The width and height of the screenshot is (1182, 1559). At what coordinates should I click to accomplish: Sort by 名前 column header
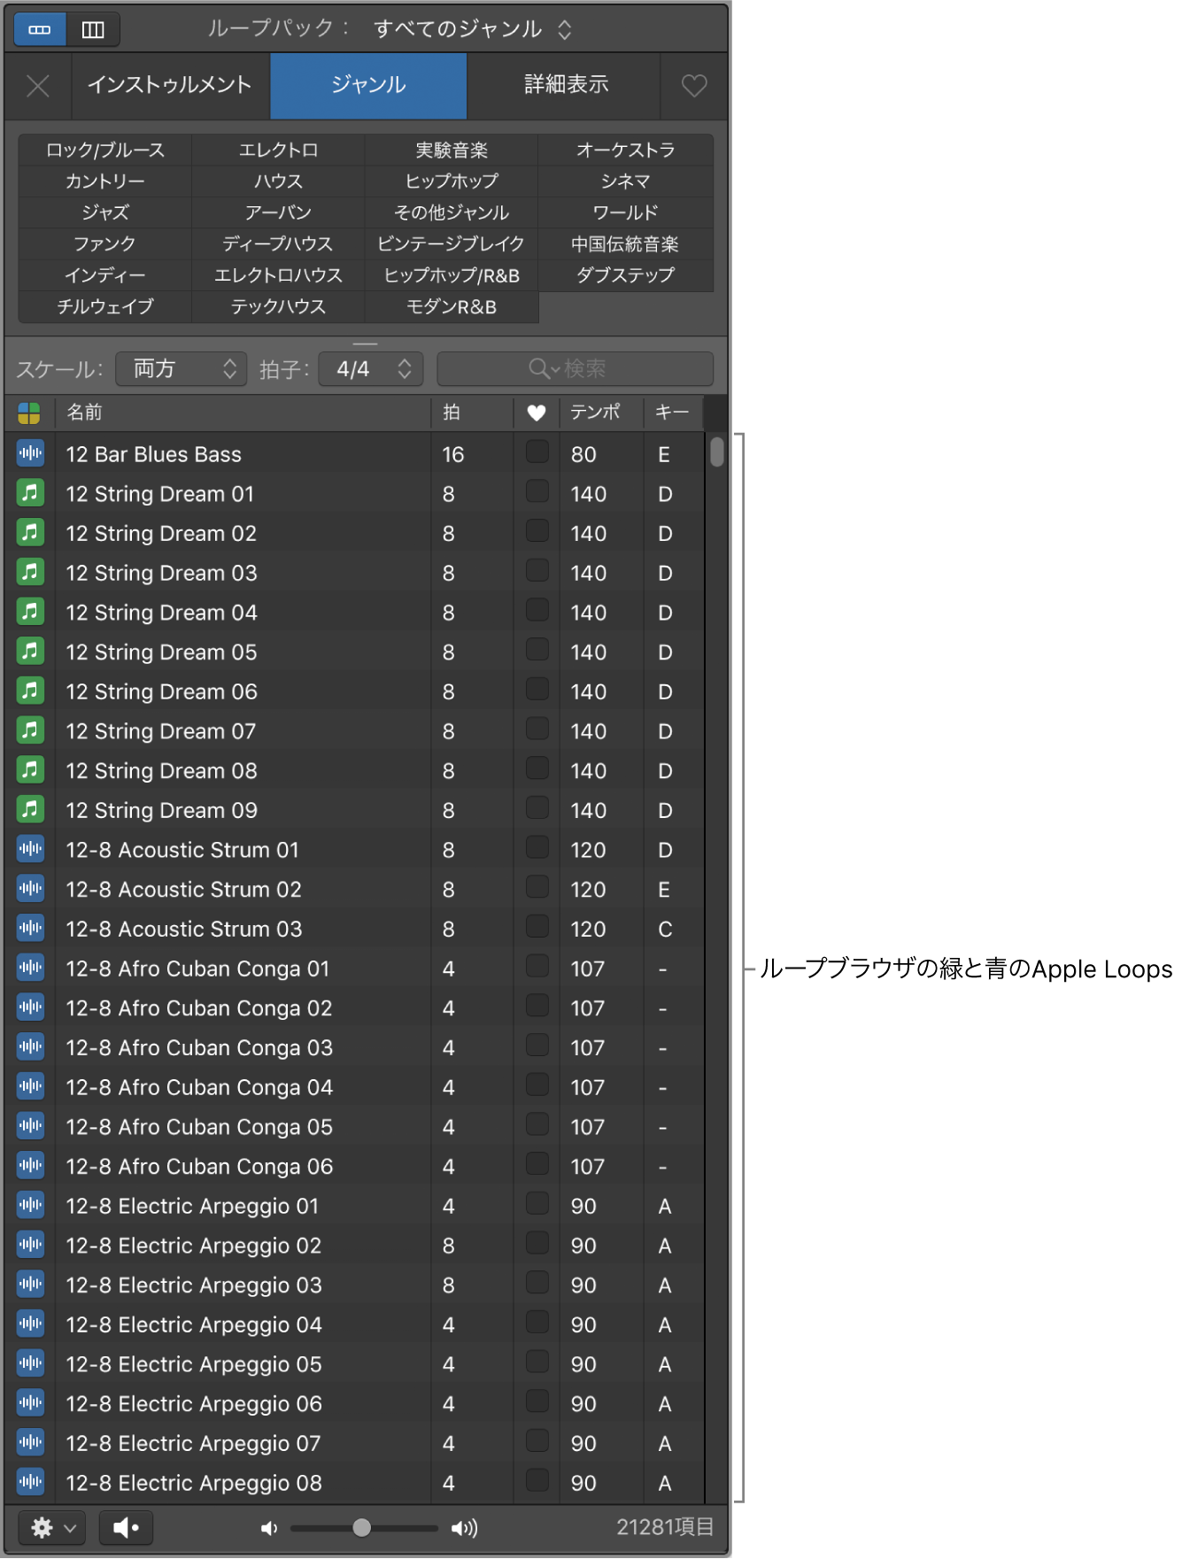[x=243, y=413]
